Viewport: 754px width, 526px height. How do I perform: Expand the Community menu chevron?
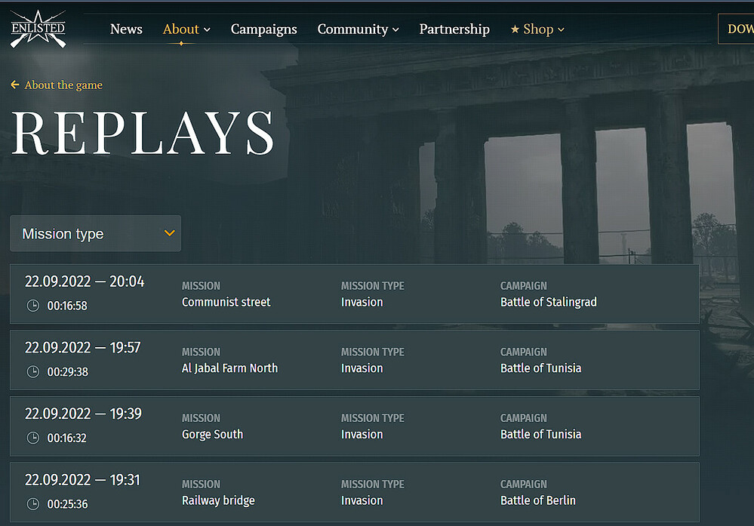(395, 30)
